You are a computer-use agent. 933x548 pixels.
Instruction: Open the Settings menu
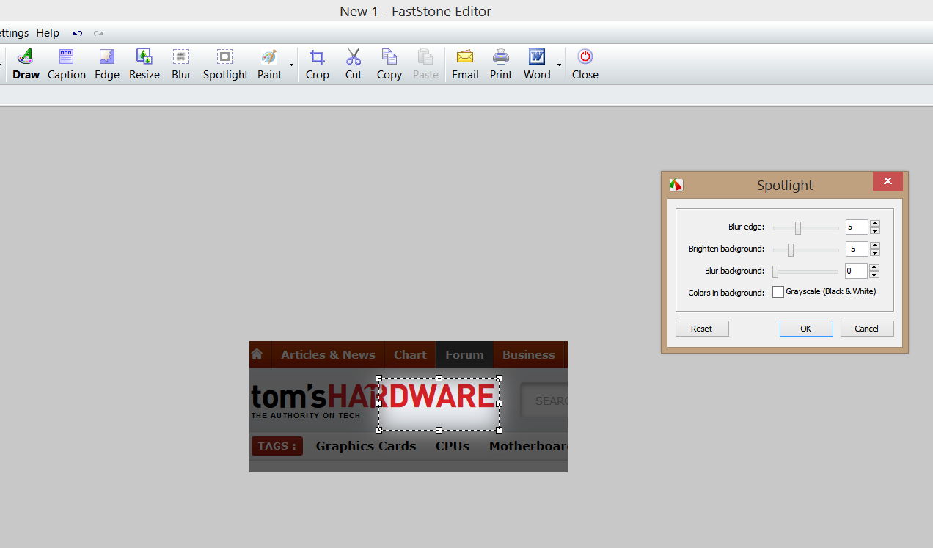[13, 33]
